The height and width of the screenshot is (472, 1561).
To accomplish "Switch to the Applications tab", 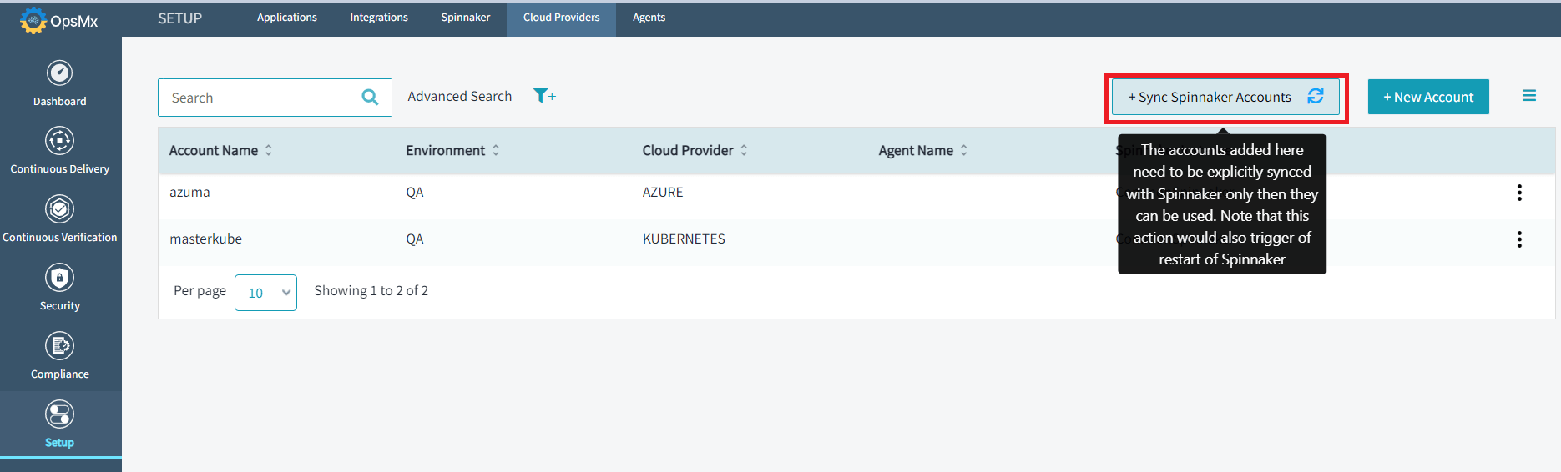I will click(286, 18).
